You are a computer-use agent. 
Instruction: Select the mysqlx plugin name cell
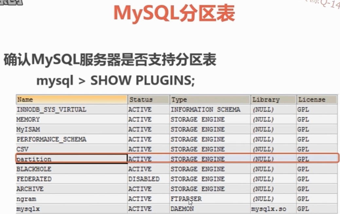pos(72,209)
